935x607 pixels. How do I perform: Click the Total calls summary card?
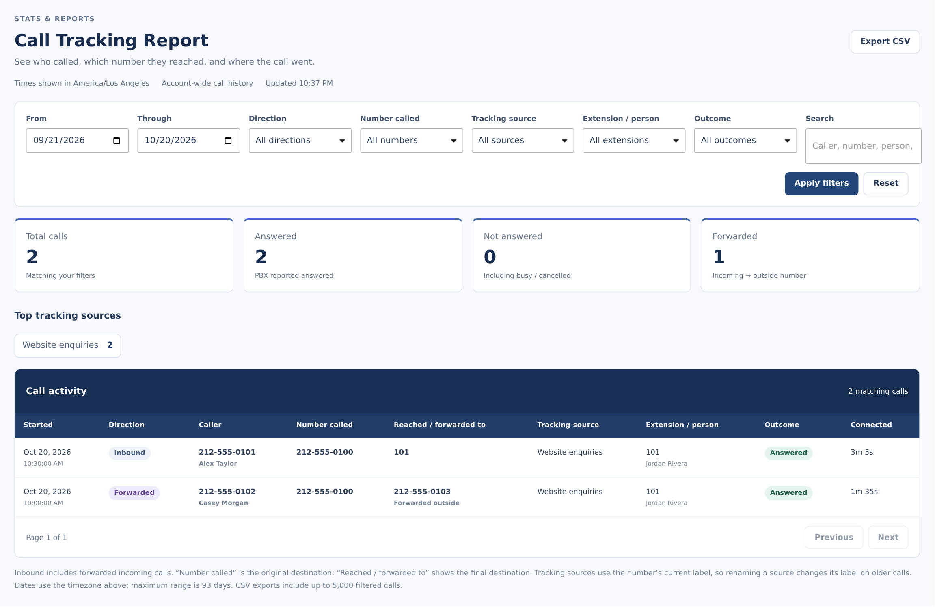(124, 255)
